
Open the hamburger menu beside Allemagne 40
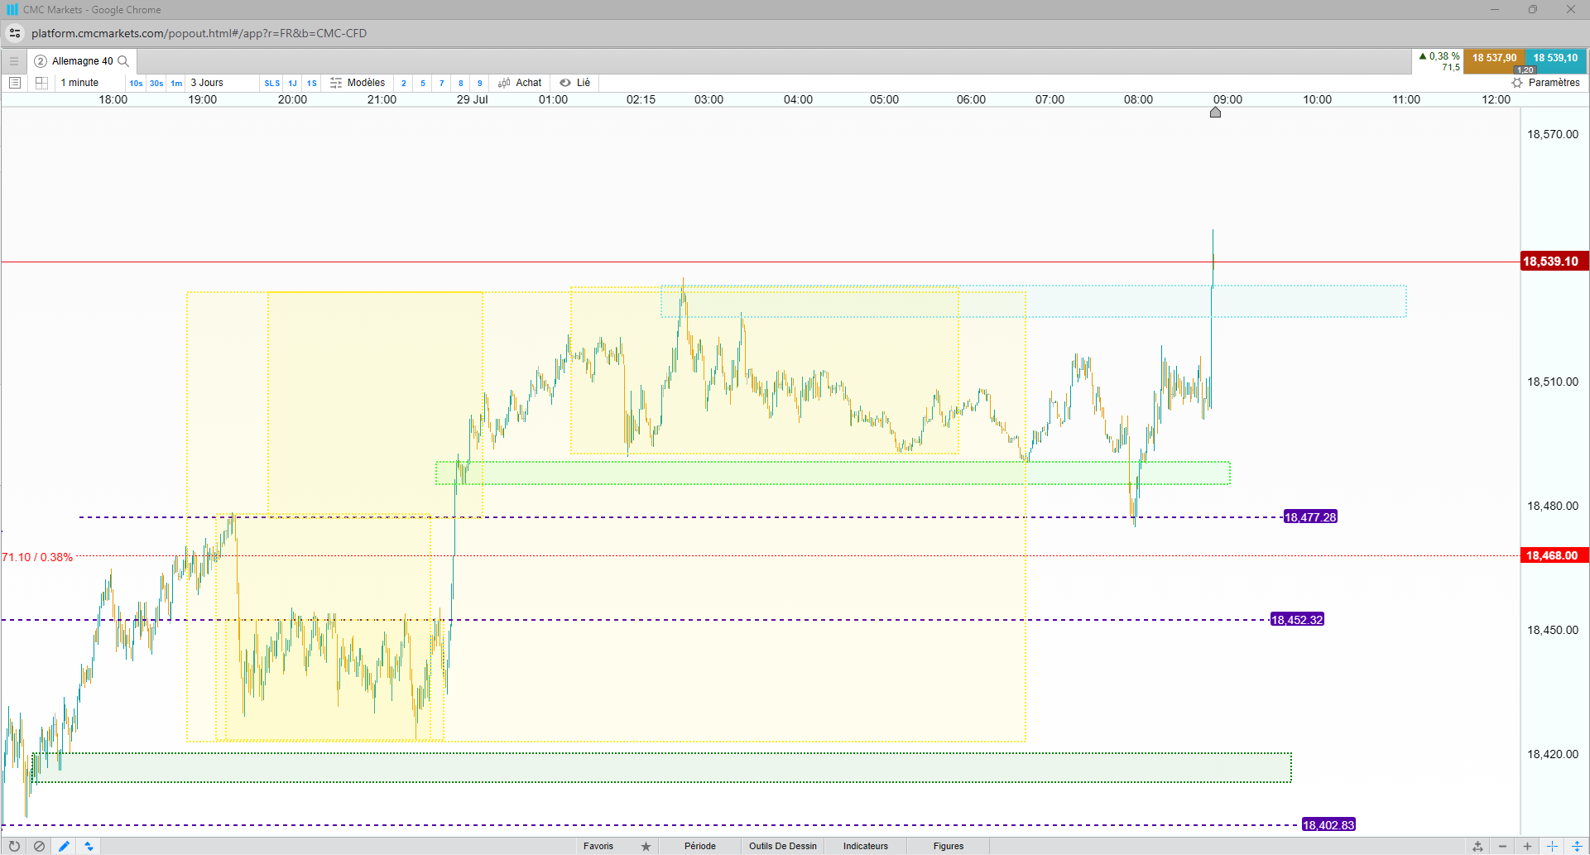[x=14, y=61]
